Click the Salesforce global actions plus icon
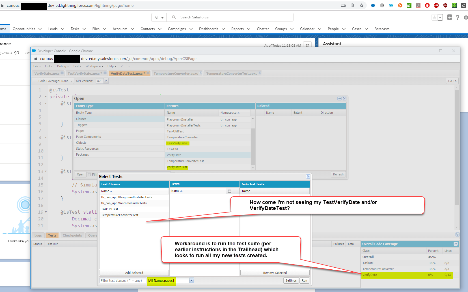Viewport: 468px width, 292px height. pos(449,18)
